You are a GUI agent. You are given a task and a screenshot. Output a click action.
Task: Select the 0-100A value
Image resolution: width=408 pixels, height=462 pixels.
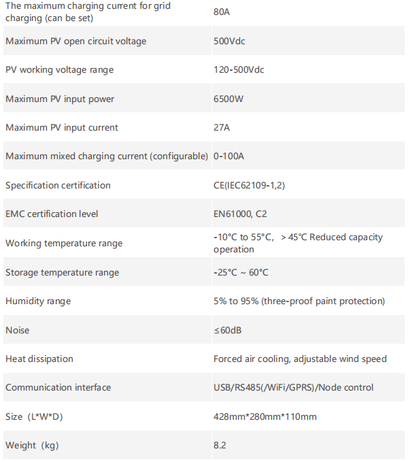[228, 156]
